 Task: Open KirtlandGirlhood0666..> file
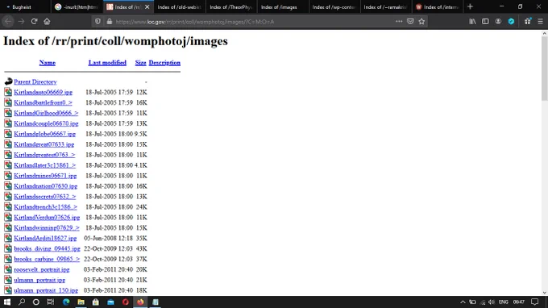click(x=46, y=113)
